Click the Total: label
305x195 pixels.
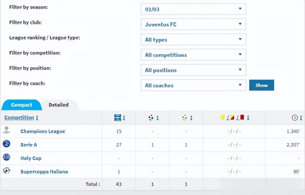coord(93,184)
